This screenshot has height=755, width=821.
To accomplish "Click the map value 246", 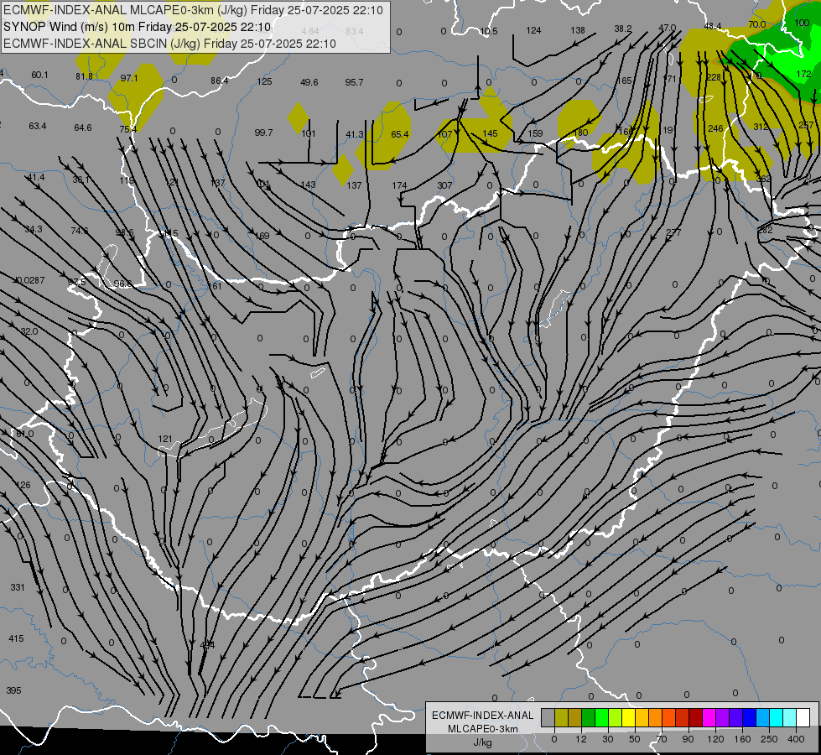I will (x=715, y=129).
